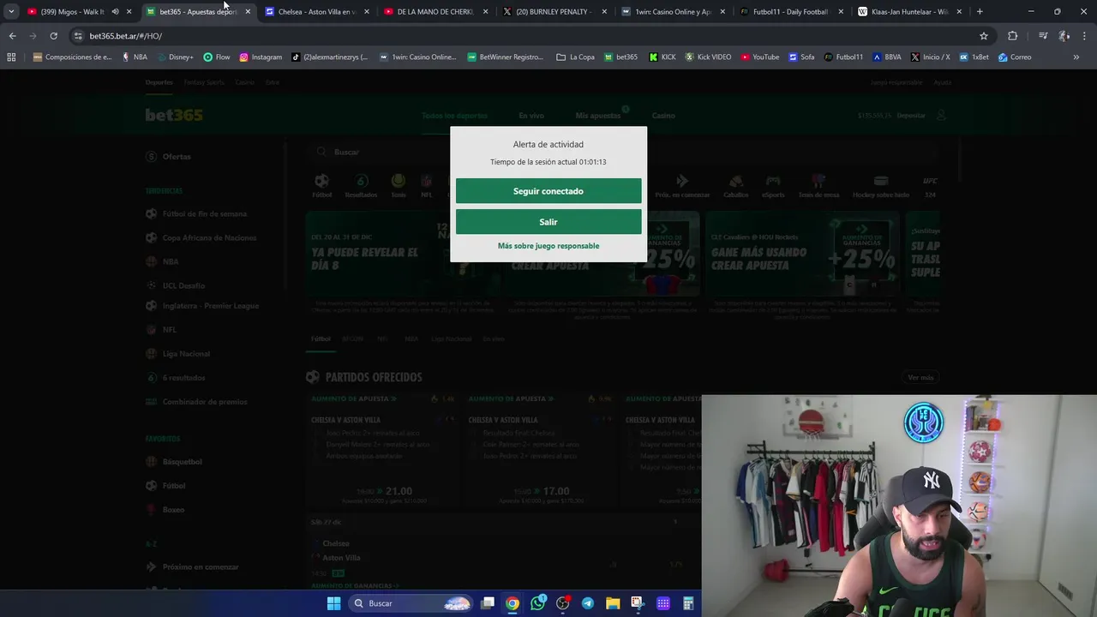The width and height of the screenshot is (1097, 617).
Task: Open WhatsApp from the taskbar
Action: [537, 603]
